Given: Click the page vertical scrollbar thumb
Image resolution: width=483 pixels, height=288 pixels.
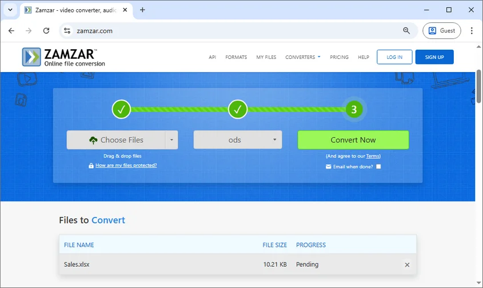Looking at the screenshot, I should [x=478, y=86].
